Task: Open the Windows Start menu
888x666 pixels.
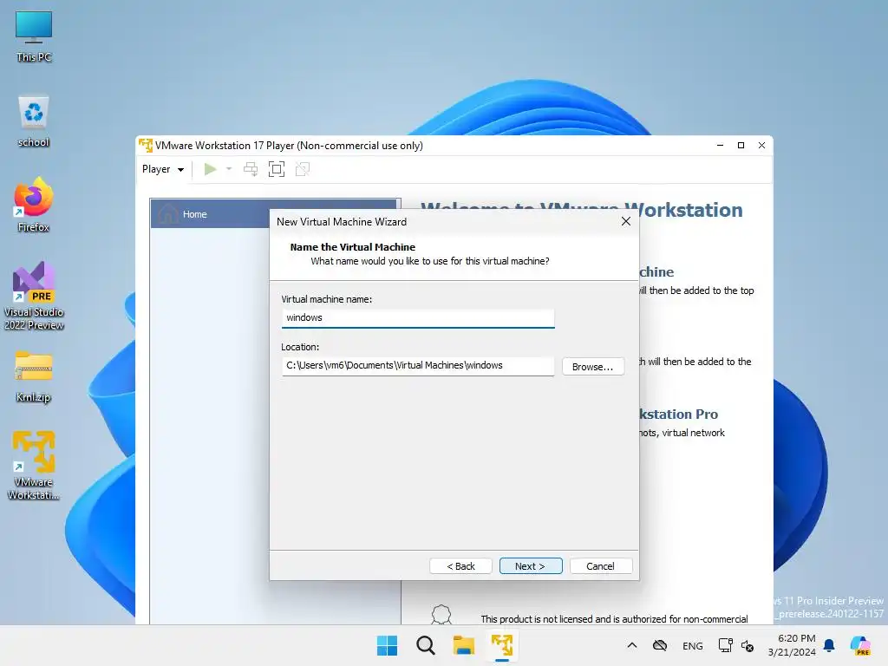Action: point(388,645)
